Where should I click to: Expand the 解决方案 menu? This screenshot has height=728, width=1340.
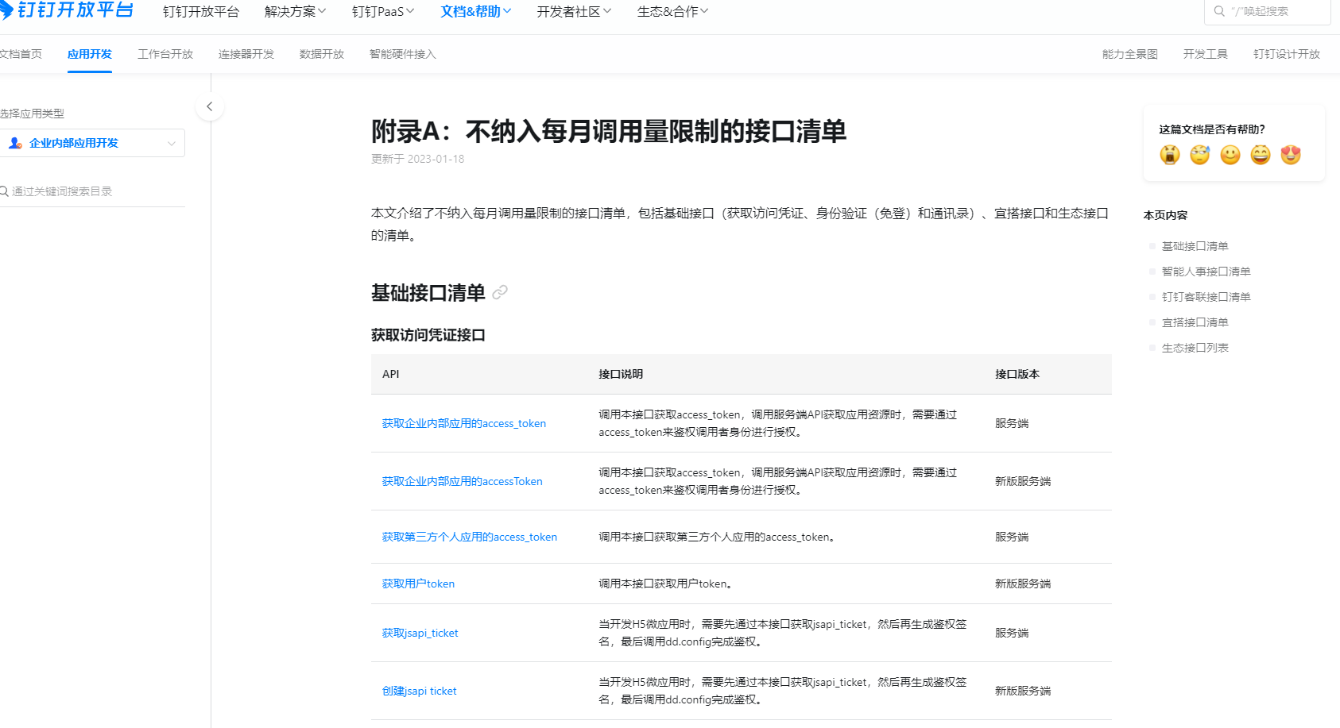pos(295,11)
